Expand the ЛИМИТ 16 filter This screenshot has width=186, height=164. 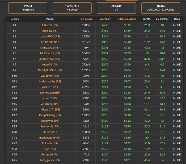click(x=116, y=8)
